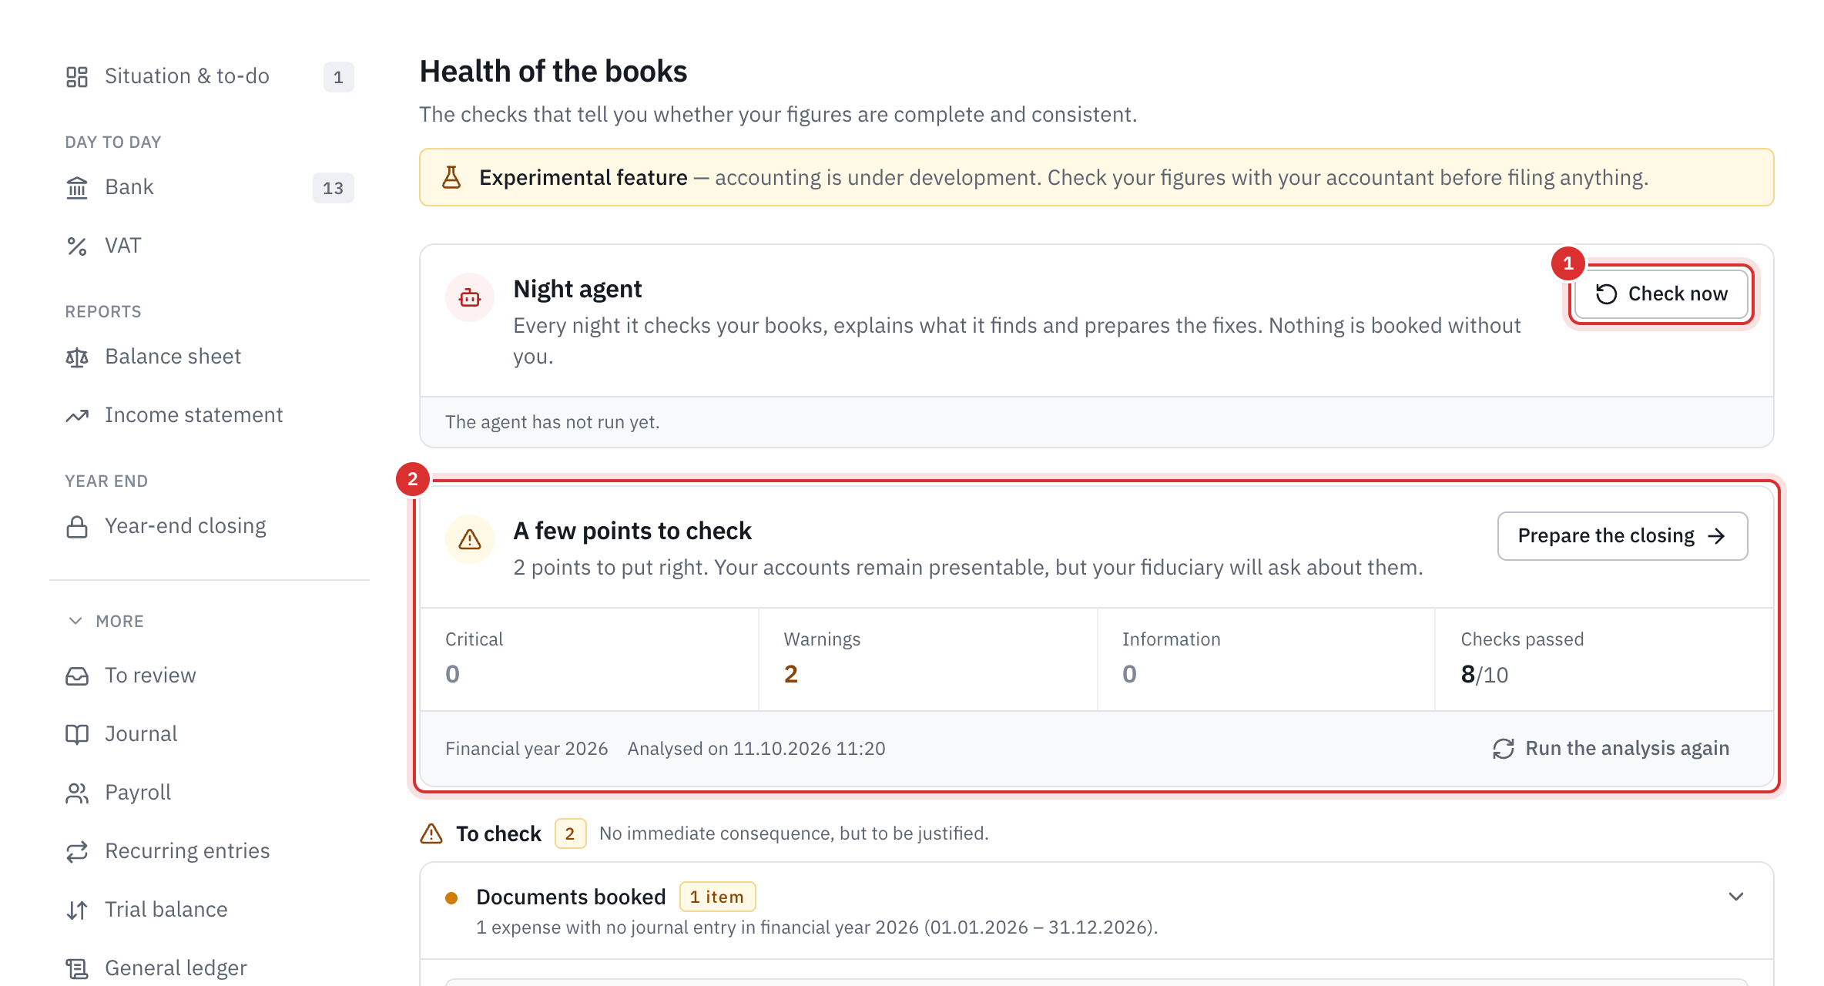Click the Income statement trend icon

pyautogui.click(x=77, y=415)
